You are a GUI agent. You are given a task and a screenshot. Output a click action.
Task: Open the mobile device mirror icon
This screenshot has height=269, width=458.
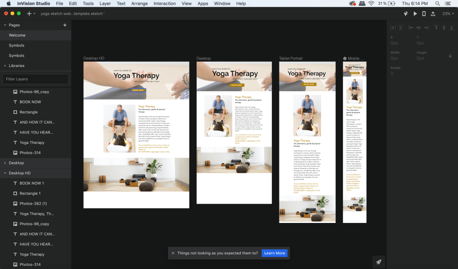(424, 14)
